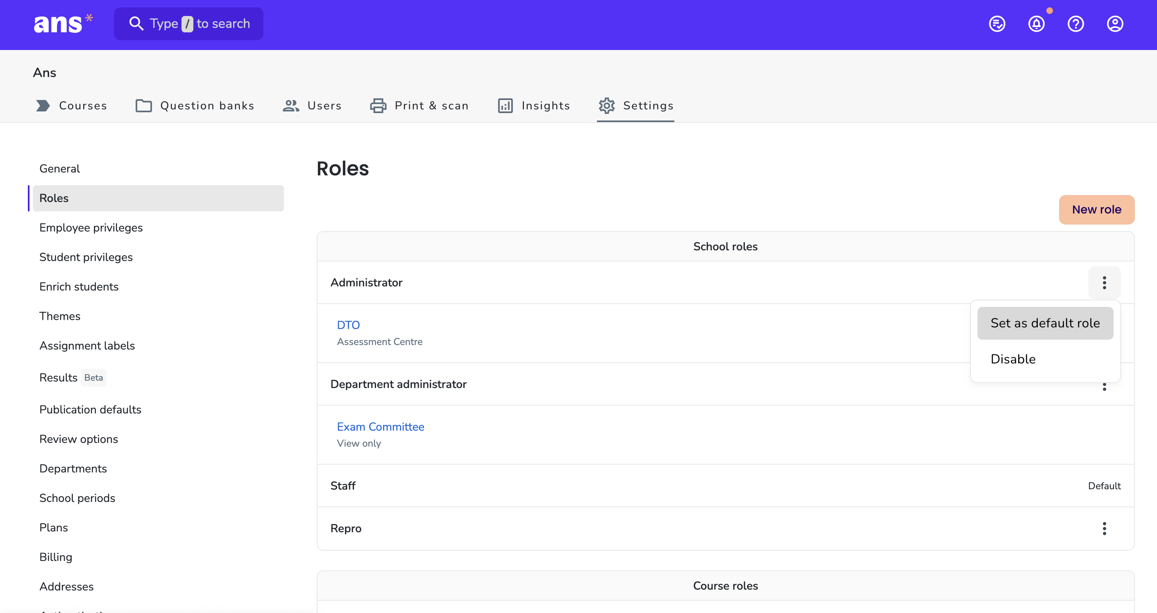Click the magnifying glass search icon
The image size is (1157, 613).
click(136, 23)
